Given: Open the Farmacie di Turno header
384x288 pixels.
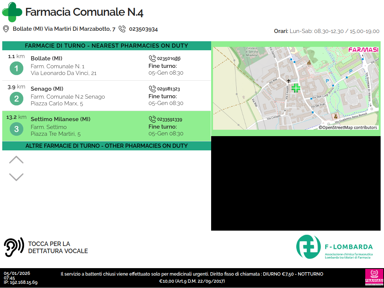Looking at the screenshot, I should coord(106,46).
